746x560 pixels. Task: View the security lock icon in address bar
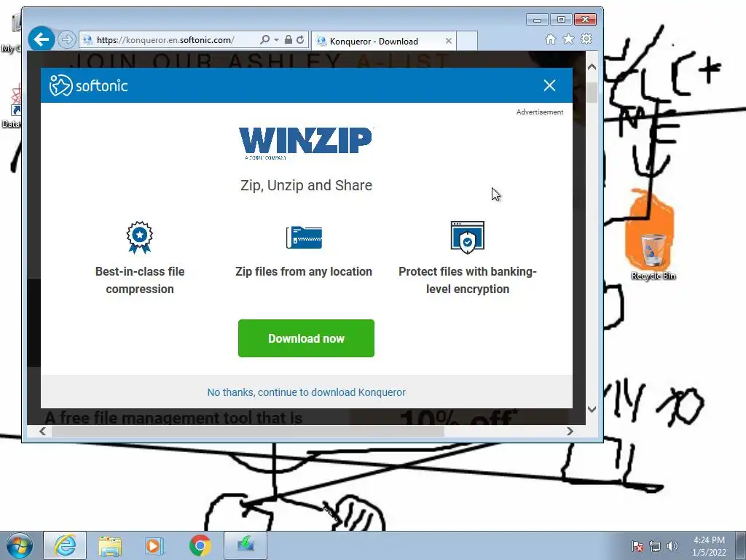coord(288,40)
